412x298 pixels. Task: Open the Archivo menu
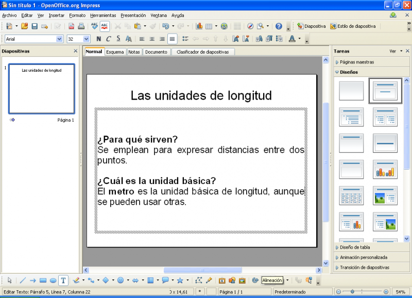pyautogui.click(x=9, y=15)
